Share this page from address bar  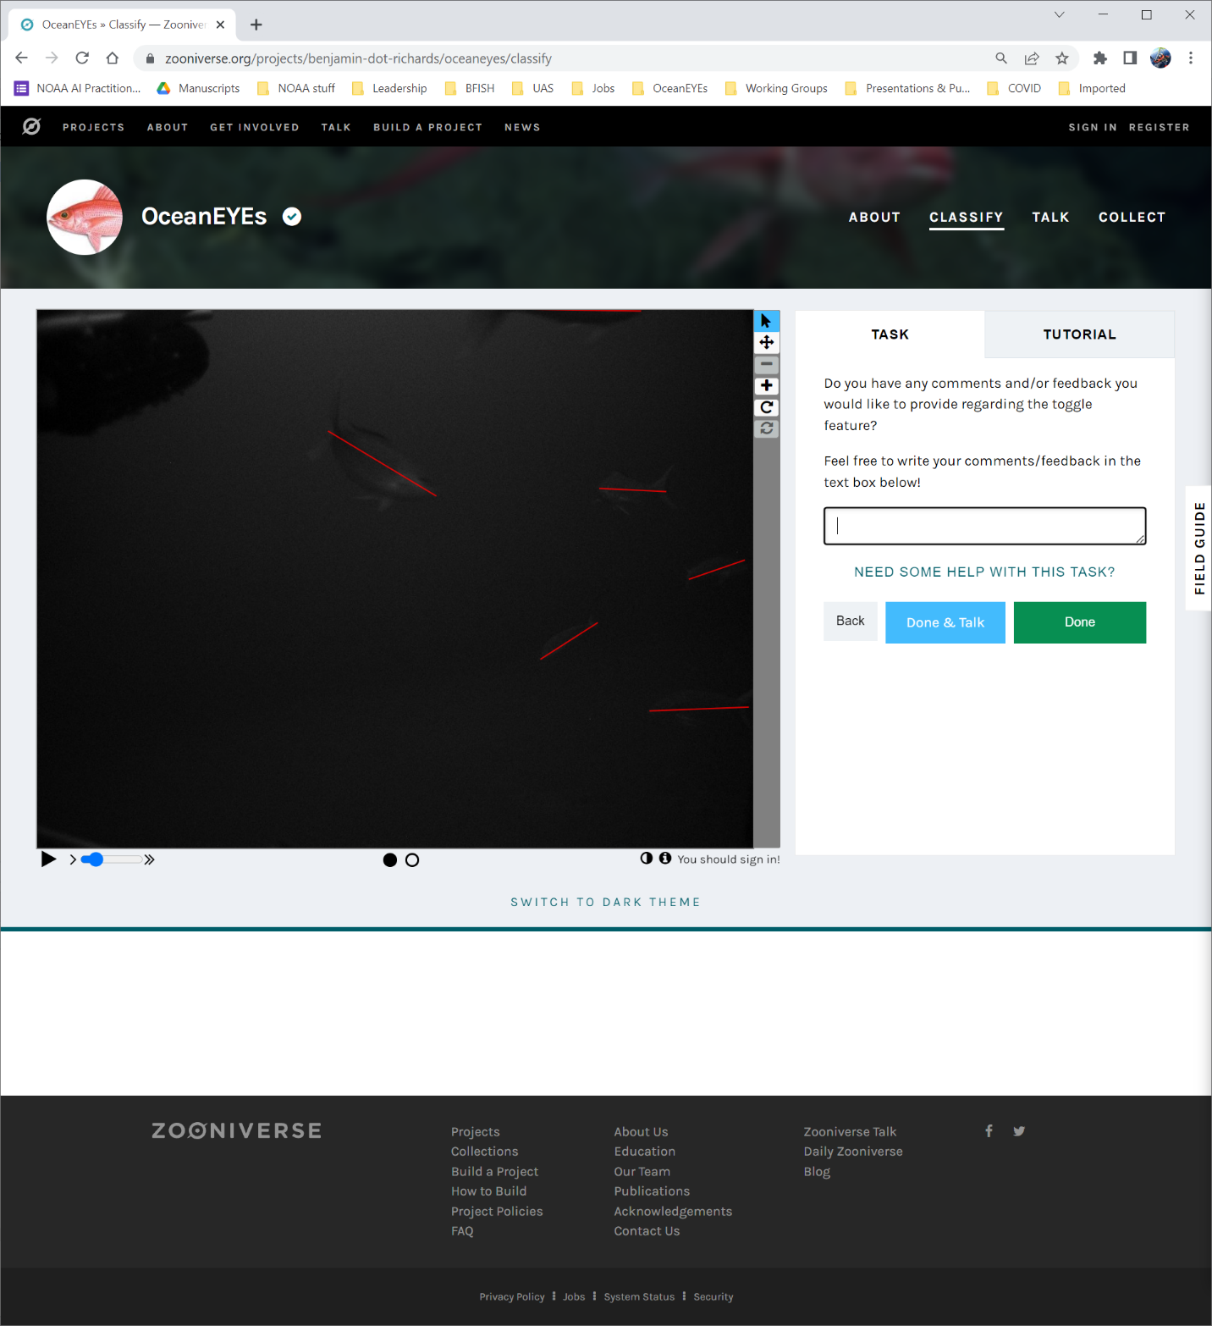point(1032,58)
